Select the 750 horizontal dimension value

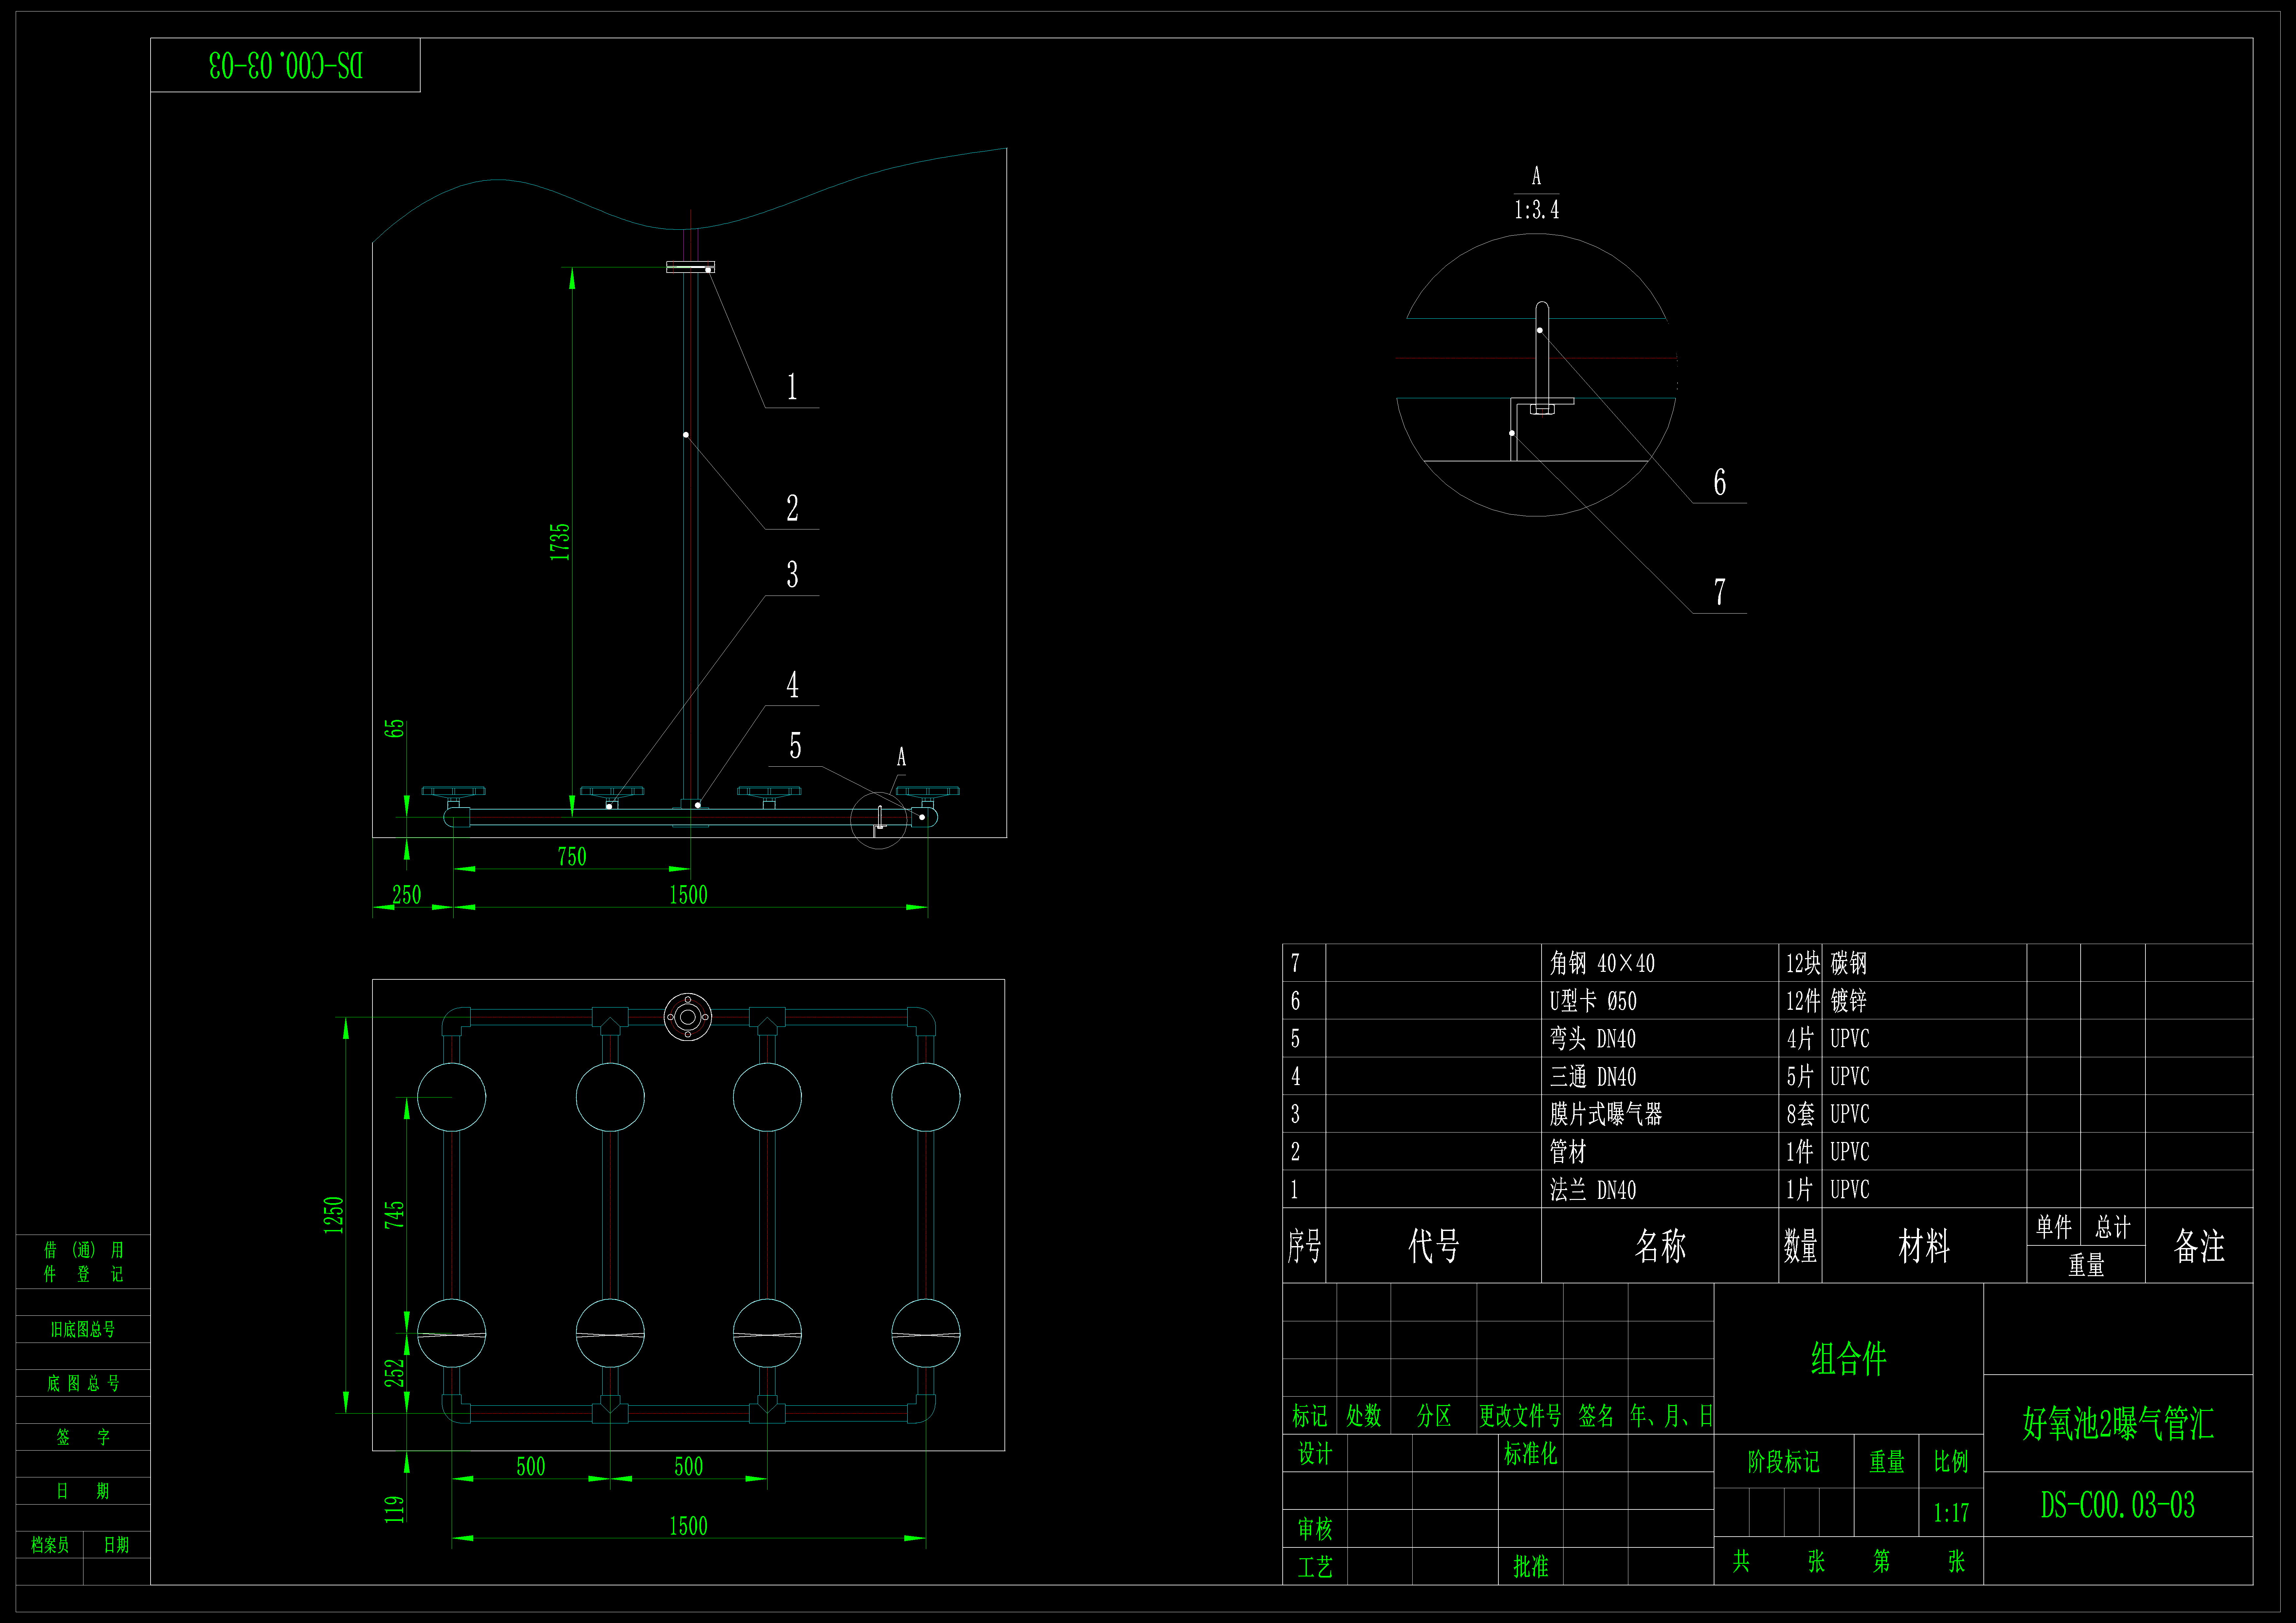pos(572,857)
